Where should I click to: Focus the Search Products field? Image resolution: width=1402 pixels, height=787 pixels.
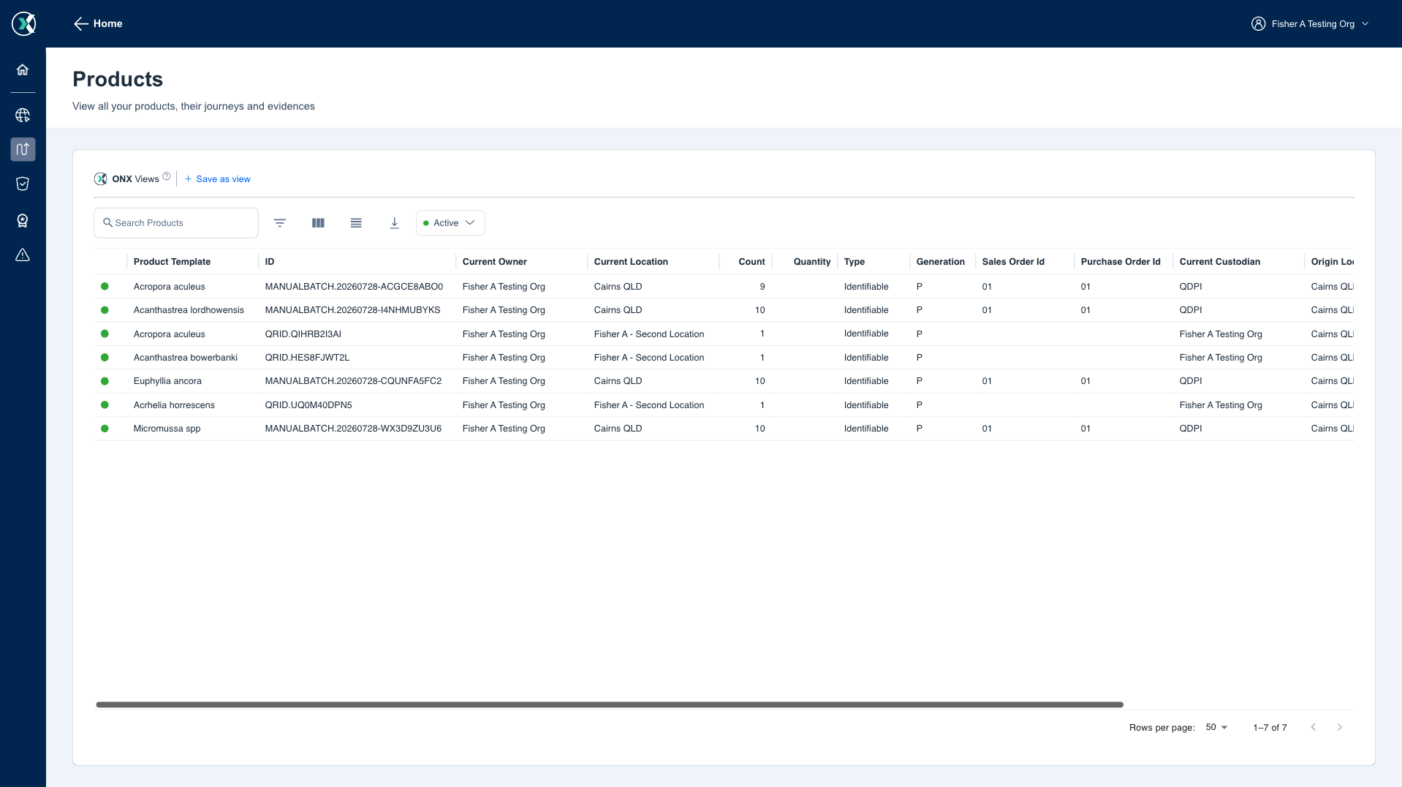tap(176, 223)
